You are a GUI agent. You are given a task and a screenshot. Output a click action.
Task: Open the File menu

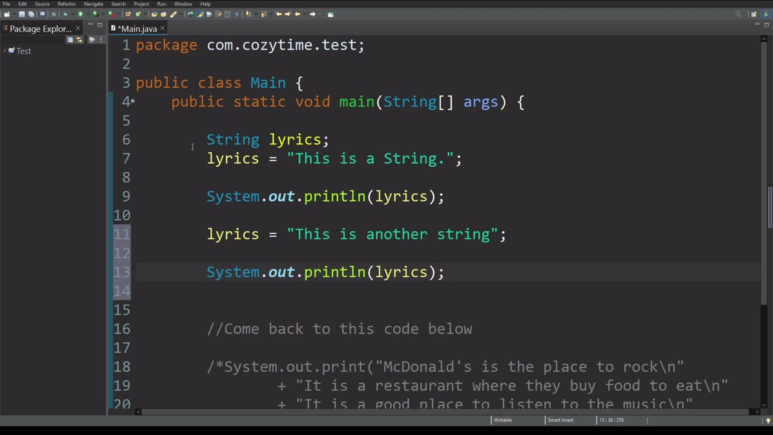(7, 4)
